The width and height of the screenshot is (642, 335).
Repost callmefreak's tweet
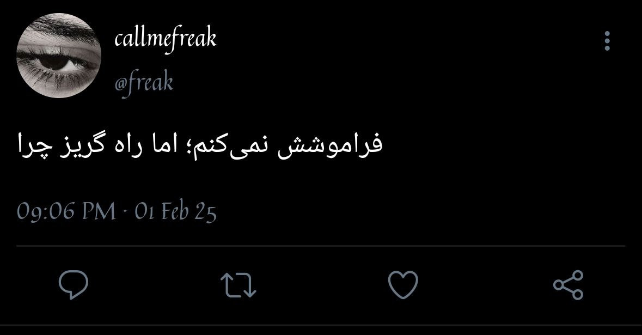(239, 285)
